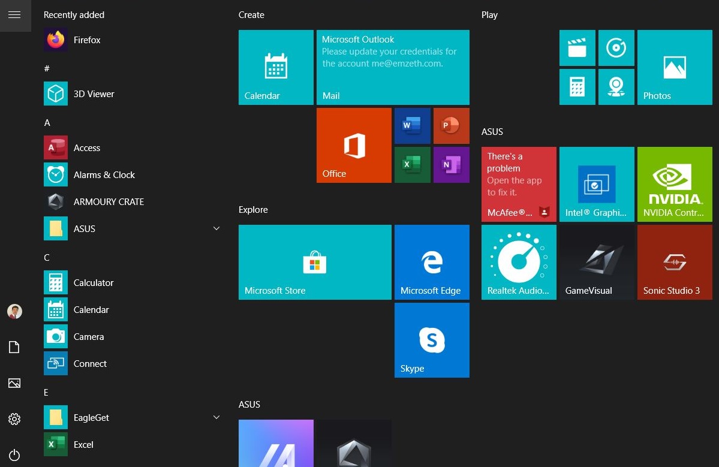Launch PowerPoint from the small tile
This screenshot has width=719, height=467.
click(x=451, y=126)
